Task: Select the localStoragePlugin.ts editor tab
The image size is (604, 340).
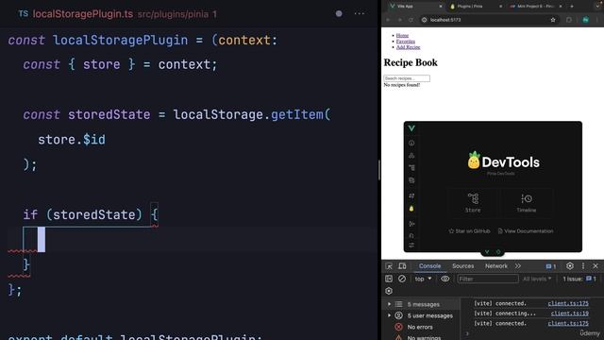Action: point(117,14)
